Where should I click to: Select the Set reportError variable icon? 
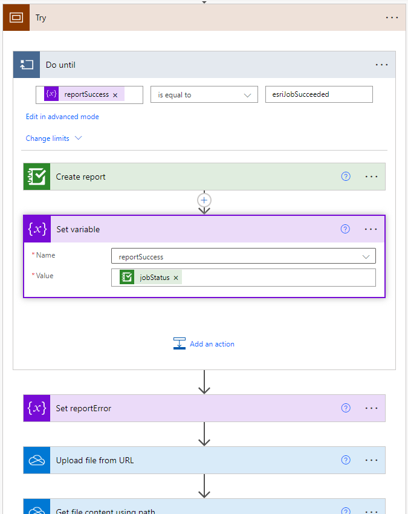pyautogui.click(x=37, y=408)
